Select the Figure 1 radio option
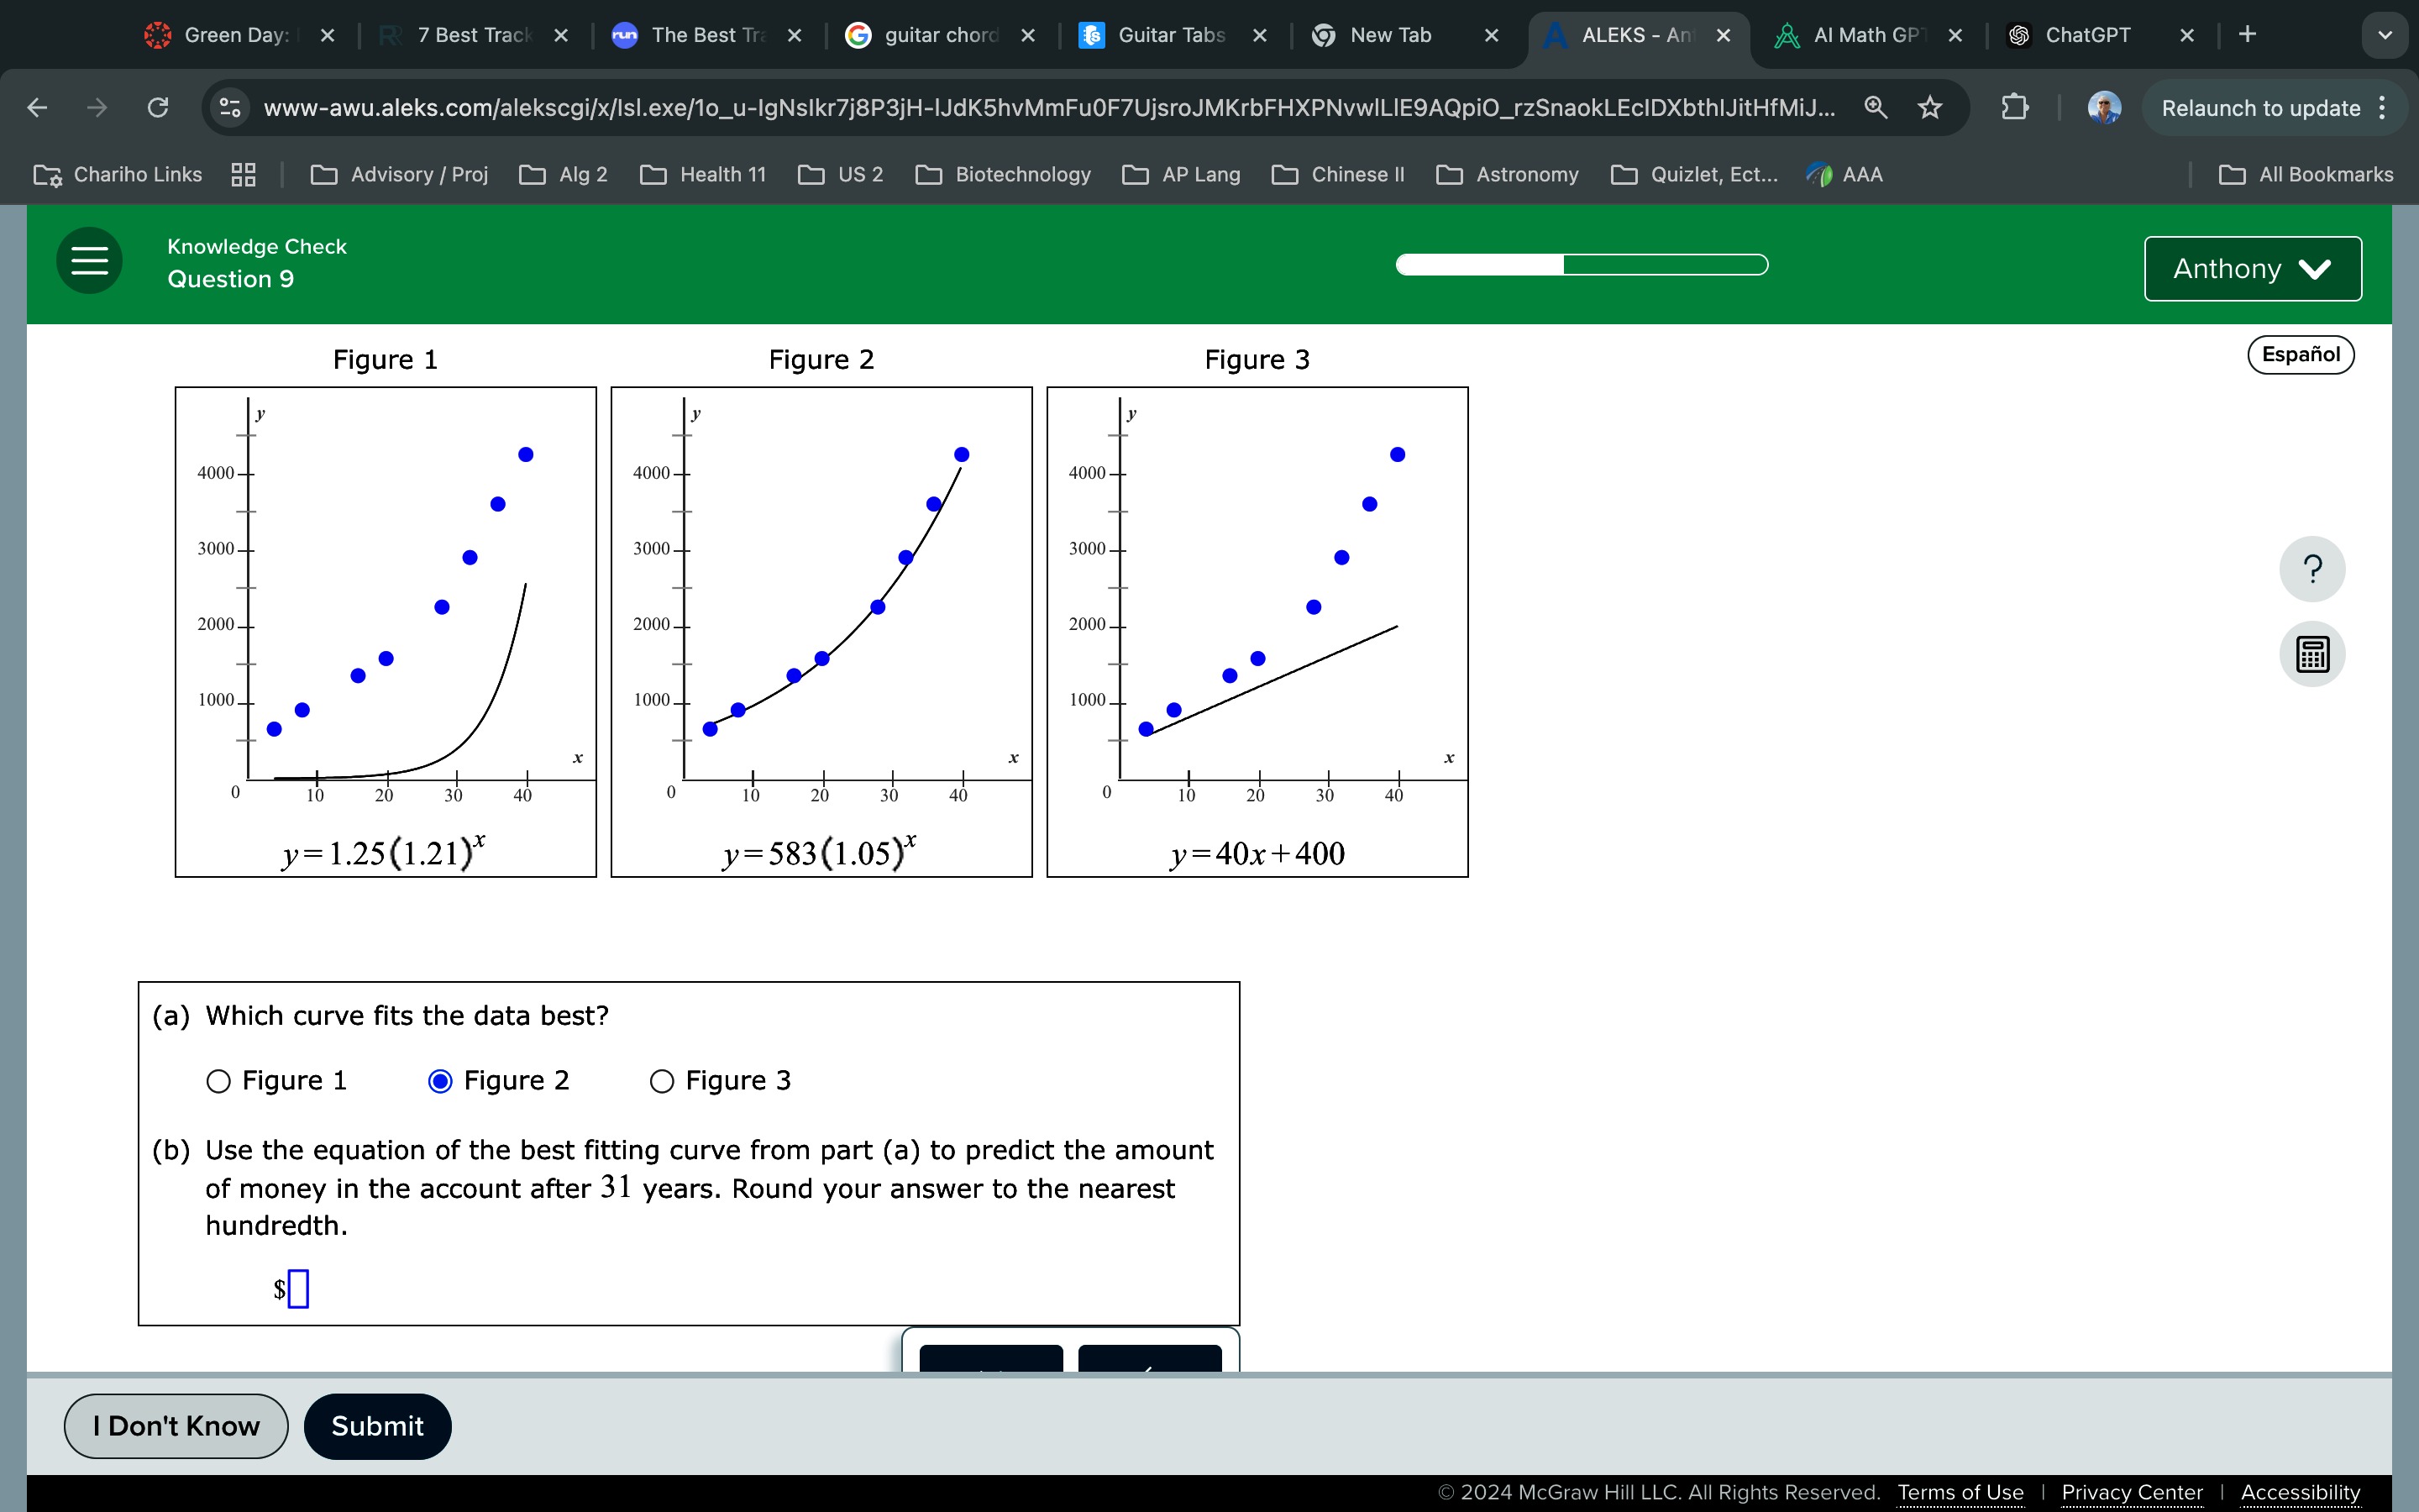2419x1512 pixels. pos(218,1081)
